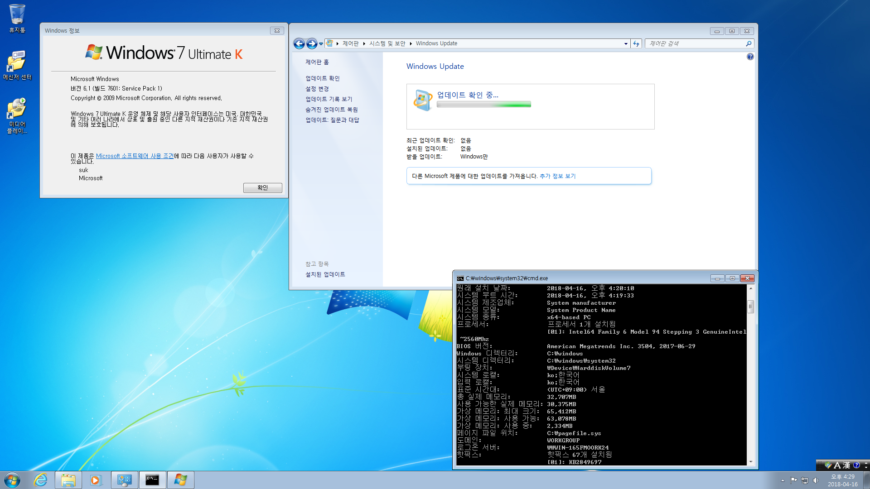Open the Start menu orb
This screenshot has width=870, height=489.
tap(12, 480)
